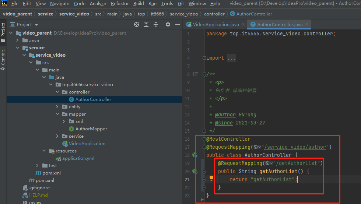Click the intention lightbulb on line 21

pyautogui.click(x=211, y=178)
